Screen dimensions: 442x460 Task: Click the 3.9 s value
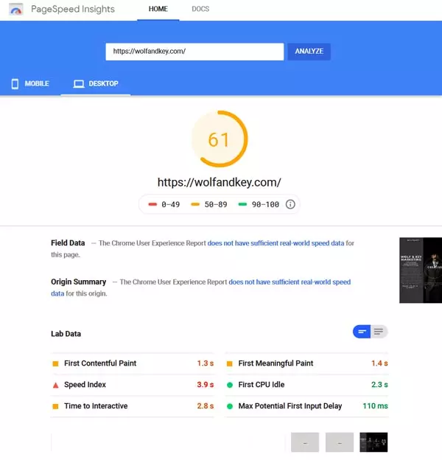click(206, 385)
